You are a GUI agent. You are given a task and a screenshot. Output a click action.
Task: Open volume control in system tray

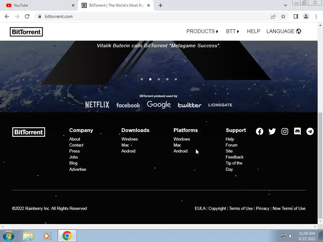coord(291,236)
